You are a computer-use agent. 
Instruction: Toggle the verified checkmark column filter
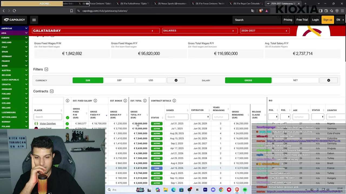coord(68,117)
